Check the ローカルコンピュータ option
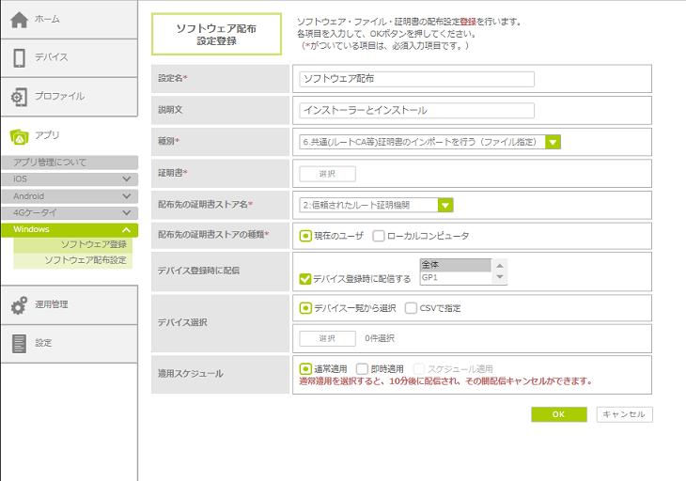The image size is (686, 481). pyautogui.click(x=379, y=236)
